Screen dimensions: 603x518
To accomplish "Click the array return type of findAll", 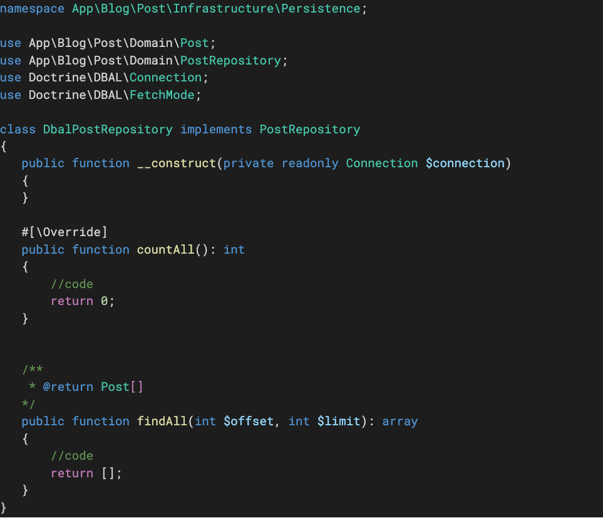I will click(x=399, y=422).
